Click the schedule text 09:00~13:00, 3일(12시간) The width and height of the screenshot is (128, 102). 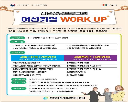point(92,59)
